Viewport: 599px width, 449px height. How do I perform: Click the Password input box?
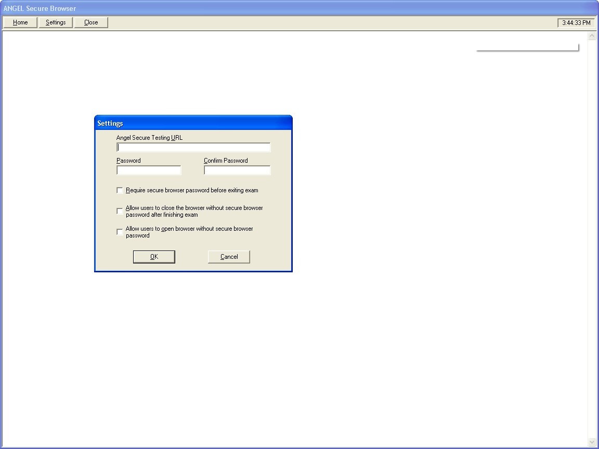148,170
